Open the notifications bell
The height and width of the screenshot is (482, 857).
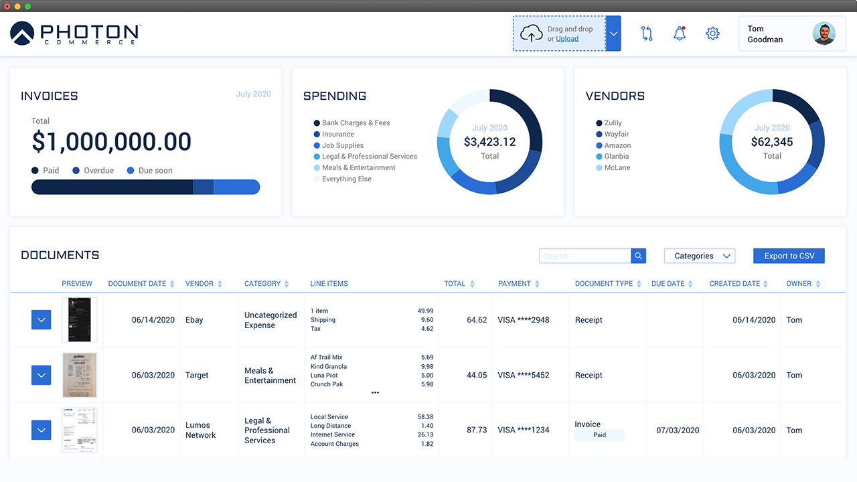click(680, 33)
